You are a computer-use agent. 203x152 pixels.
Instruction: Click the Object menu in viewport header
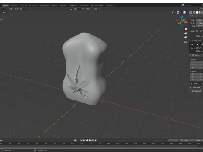4,12
